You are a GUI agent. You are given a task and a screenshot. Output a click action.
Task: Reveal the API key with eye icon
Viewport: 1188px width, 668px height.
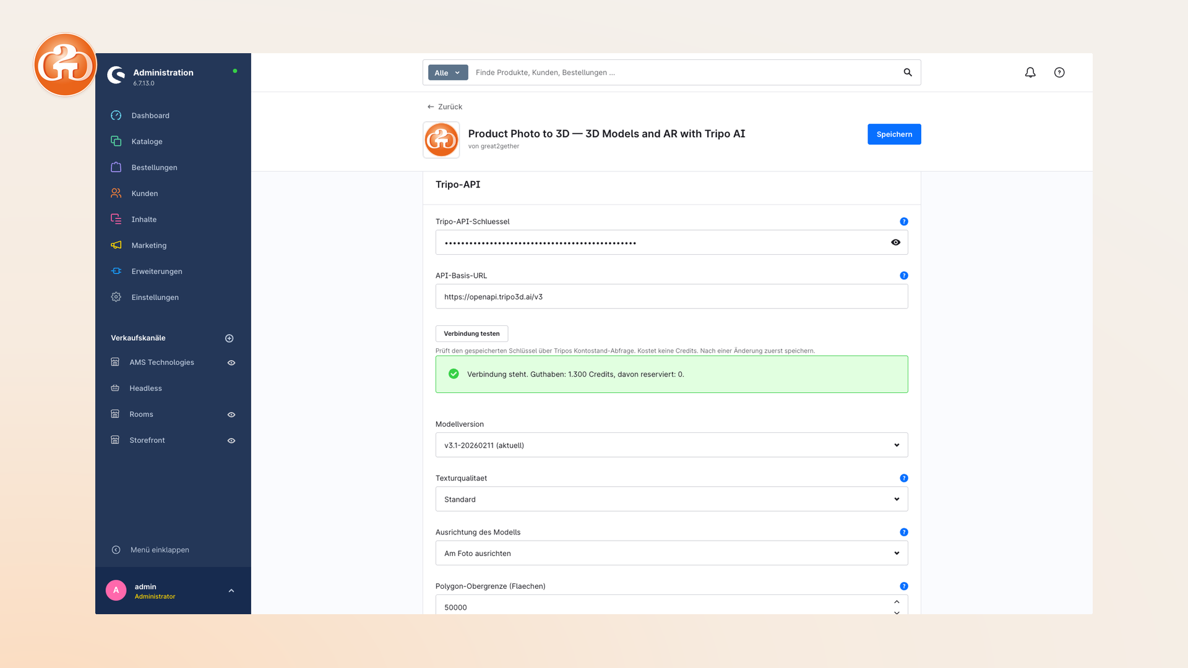pyautogui.click(x=895, y=242)
